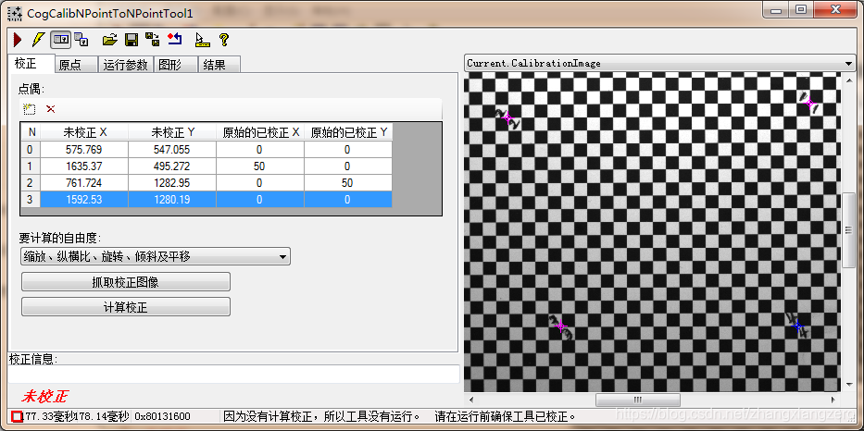
Task: Click calibrated X value 50 in row 1
Action: click(x=260, y=166)
